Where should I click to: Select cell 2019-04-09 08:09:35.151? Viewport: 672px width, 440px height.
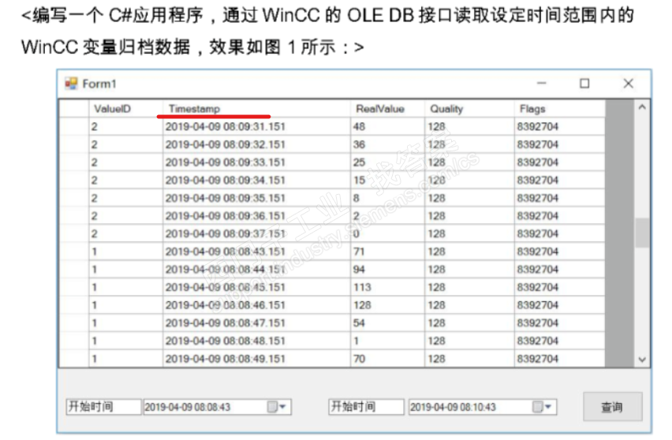coord(256,199)
